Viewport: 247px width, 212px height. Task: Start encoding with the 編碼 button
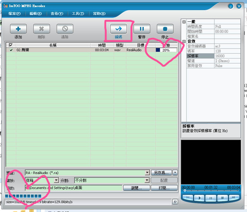coord(119,29)
